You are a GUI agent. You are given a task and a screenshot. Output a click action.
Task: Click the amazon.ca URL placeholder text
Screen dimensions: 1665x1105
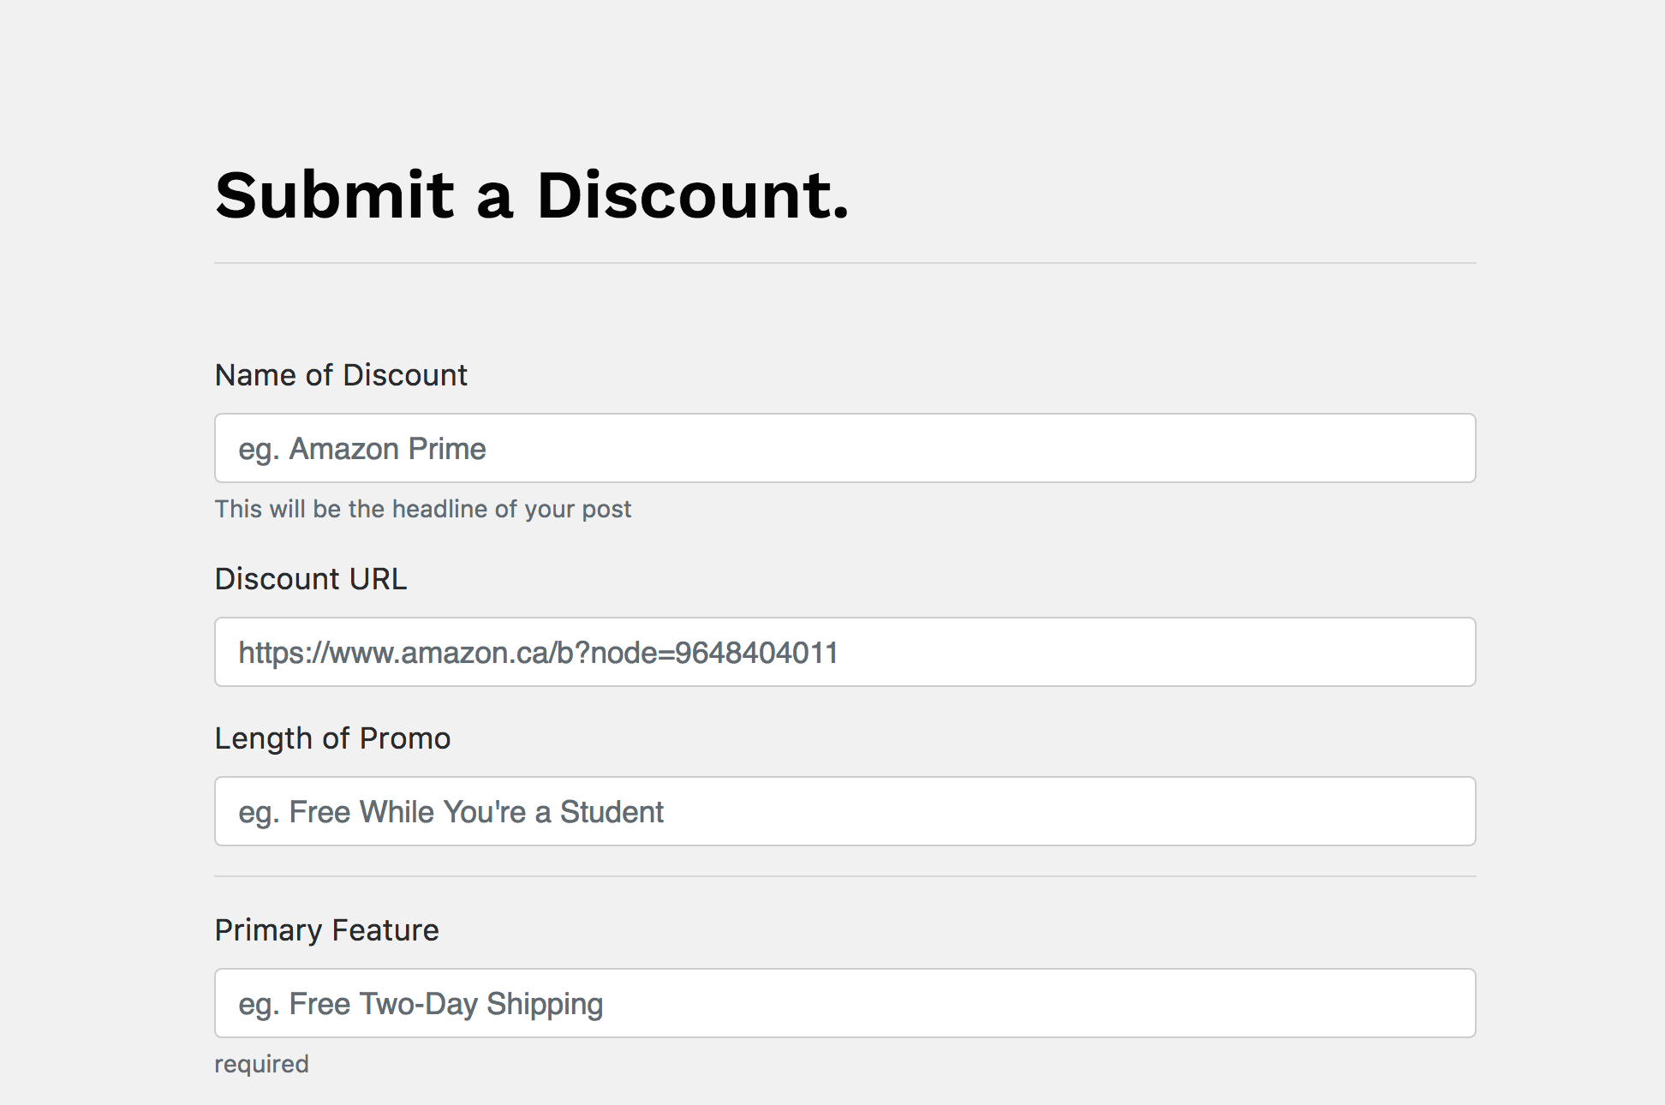538,653
